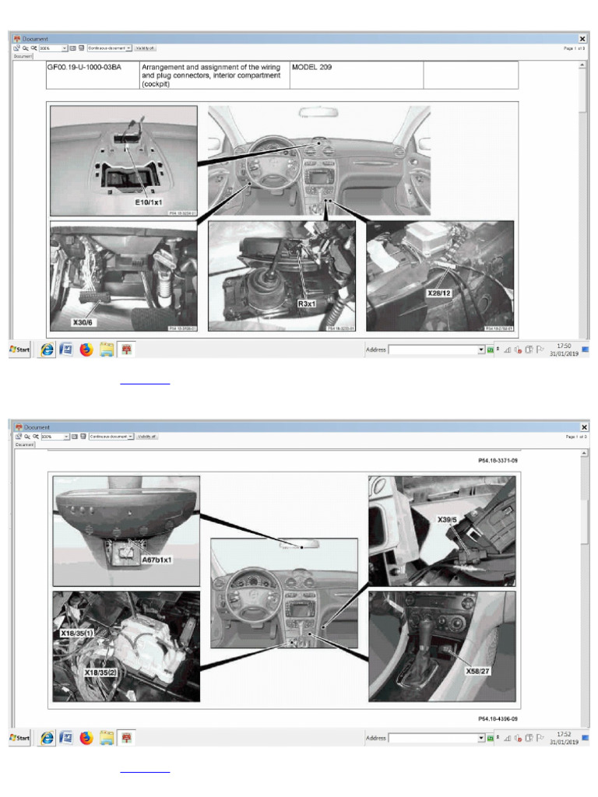The width and height of the screenshot is (598, 797).
Task: Click the P64.10-3371-09 image reference text
Action: pos(498,461)
